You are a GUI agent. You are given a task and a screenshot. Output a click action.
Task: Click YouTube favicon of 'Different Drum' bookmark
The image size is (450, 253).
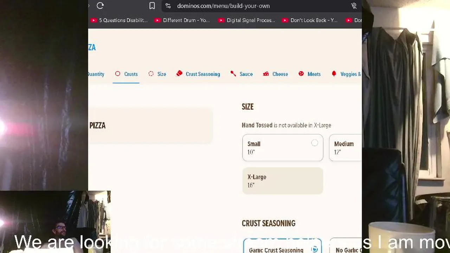point(157,20)
